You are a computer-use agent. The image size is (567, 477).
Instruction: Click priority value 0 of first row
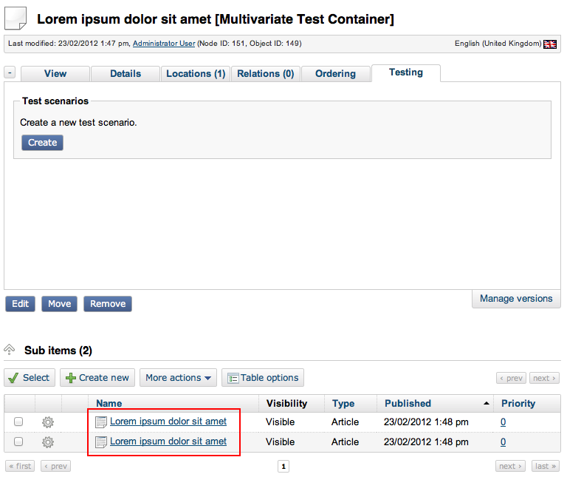(503, 422)
